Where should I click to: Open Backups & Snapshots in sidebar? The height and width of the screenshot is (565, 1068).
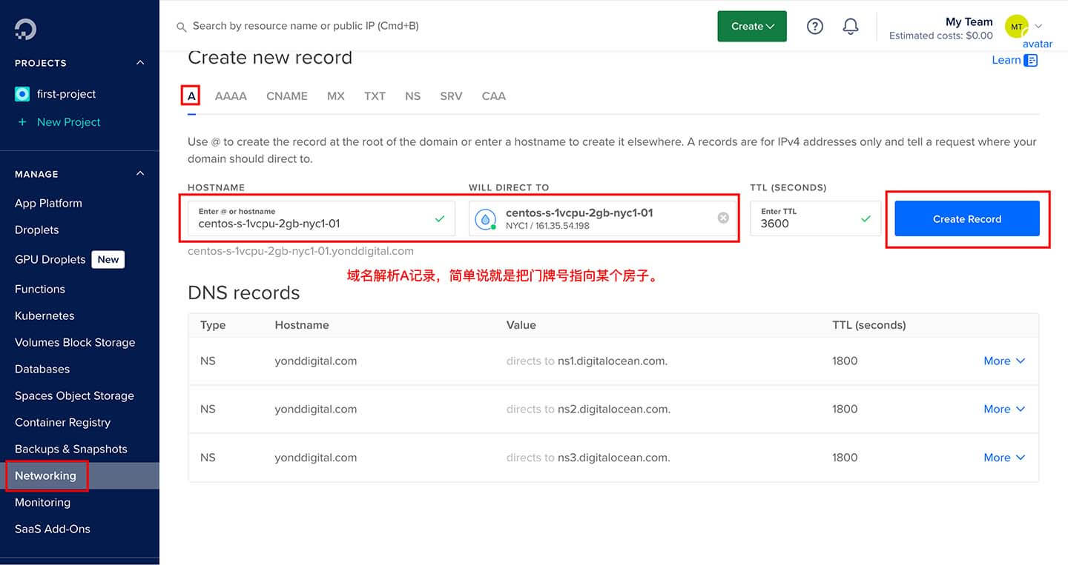pyautogui.click(x=70, y=449)
